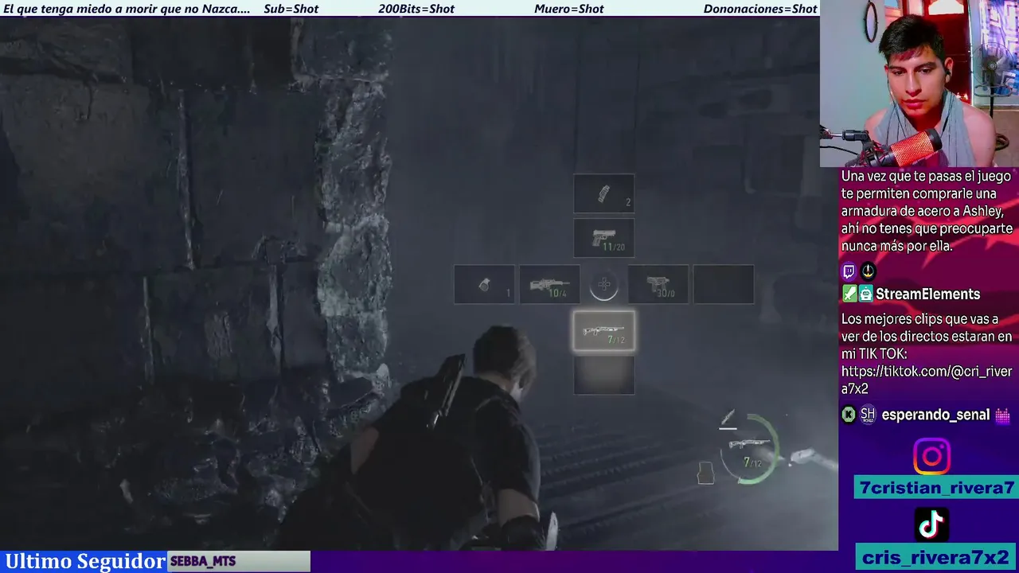Click the robot badge beside StreamElements

(866, 294)
